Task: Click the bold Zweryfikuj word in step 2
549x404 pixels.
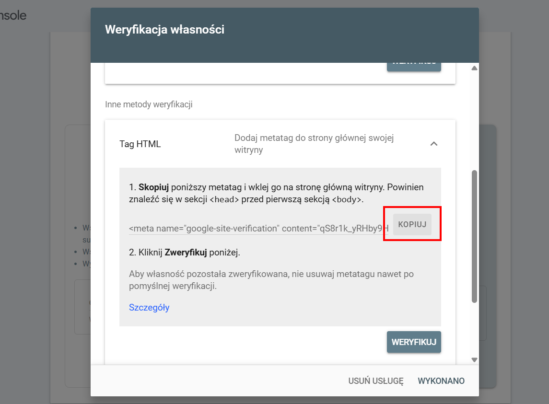Action: coord(186,252)
